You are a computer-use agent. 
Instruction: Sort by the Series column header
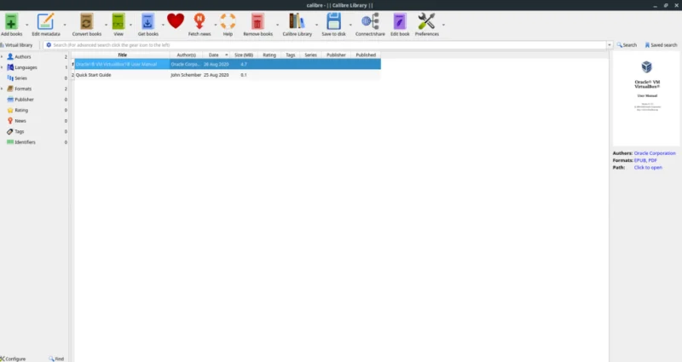[310, 55]
